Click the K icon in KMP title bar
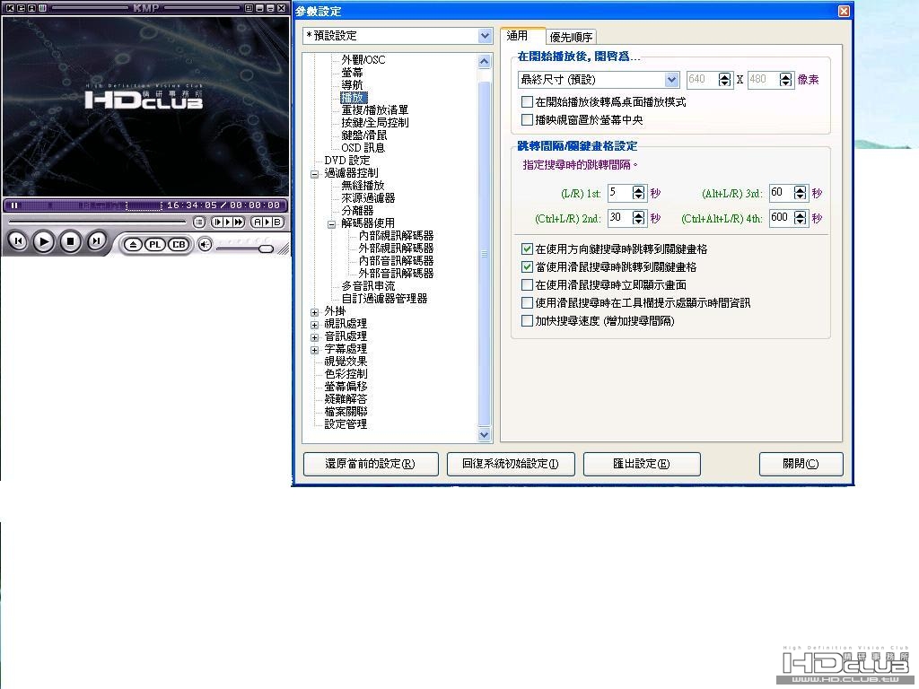This screenshot has width=919, height=689. [x=10, y=8]
